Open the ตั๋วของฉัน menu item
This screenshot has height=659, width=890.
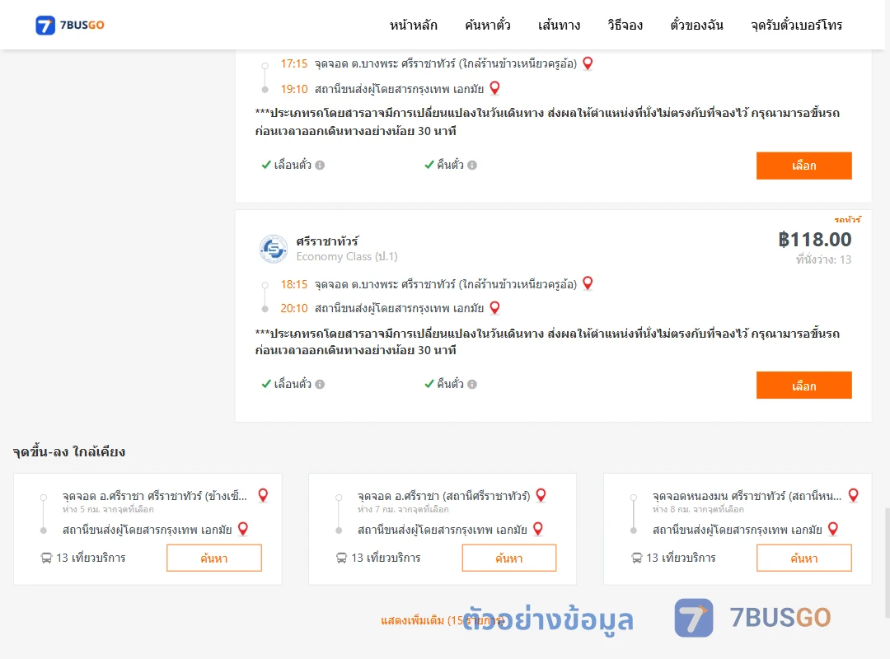pyautogui.click(x=696, y=25)
